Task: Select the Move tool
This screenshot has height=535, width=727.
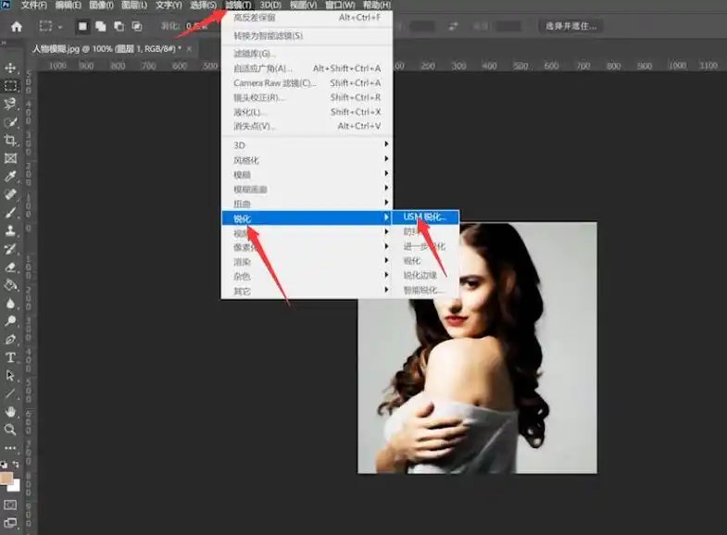Action: 11,68
